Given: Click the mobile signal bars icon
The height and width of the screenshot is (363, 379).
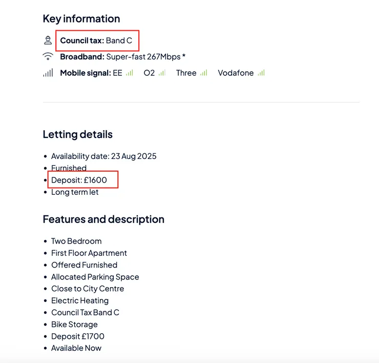Looking at the screenshot, I should click(48, 73).
